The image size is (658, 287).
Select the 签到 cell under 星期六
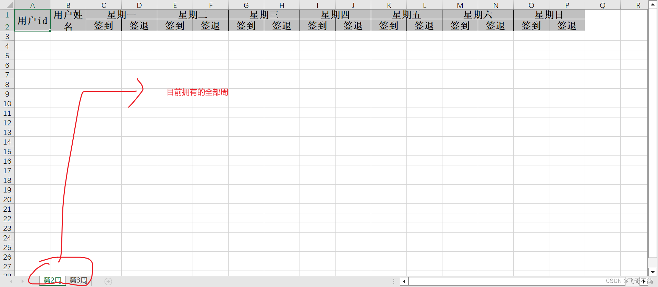460,25
